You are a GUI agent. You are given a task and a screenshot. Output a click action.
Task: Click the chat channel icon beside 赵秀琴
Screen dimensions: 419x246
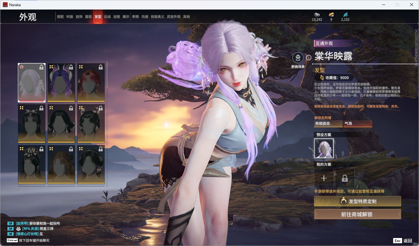coord(10,224)
